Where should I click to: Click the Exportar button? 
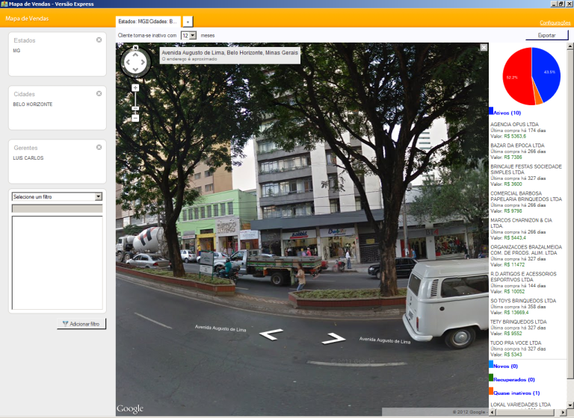546,36
